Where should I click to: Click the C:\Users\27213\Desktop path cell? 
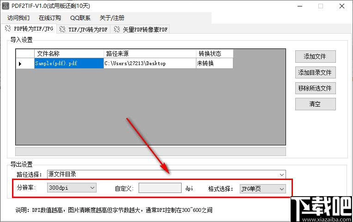150,63
